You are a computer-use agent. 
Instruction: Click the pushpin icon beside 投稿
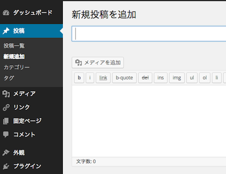click(x=6, y=31)
